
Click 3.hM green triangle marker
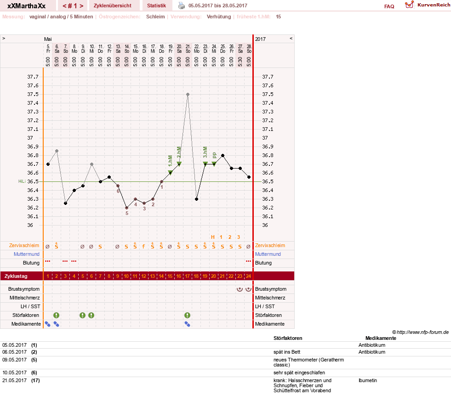coord(205,164)
